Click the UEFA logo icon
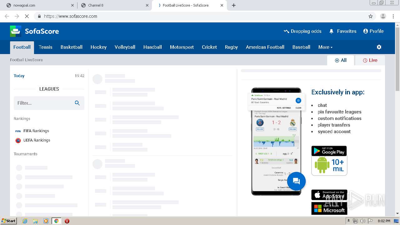The height and width of the screenshot is (225, 400). tap(18, 141)
